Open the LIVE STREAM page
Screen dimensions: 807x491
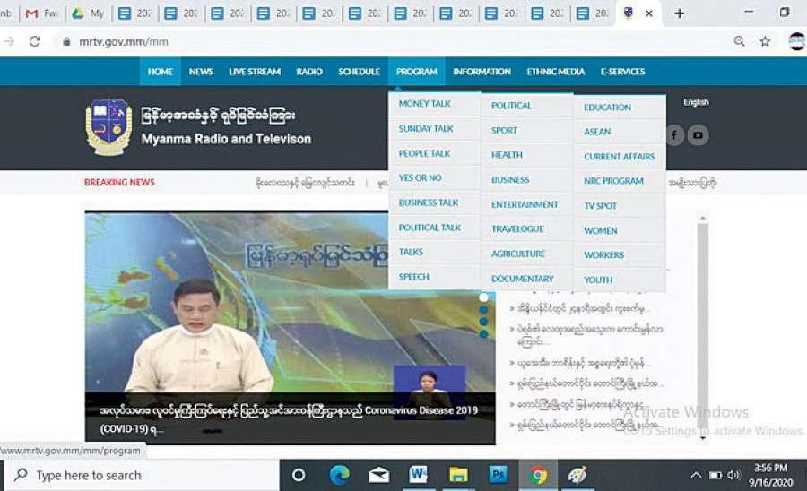pyautogui.click(x=255, y=72)
